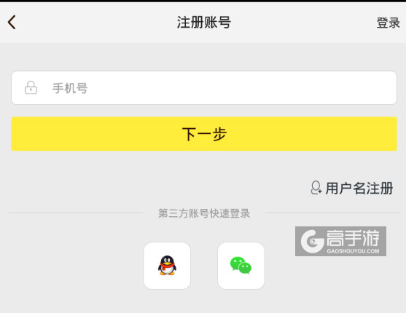Click the 第三方账号快速登录 label
Viewport: 406px width, 313px height.
pyautogui.click(x=204, y=213)
